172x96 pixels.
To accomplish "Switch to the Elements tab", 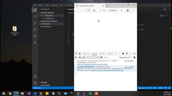I will (x=86, y=53).
